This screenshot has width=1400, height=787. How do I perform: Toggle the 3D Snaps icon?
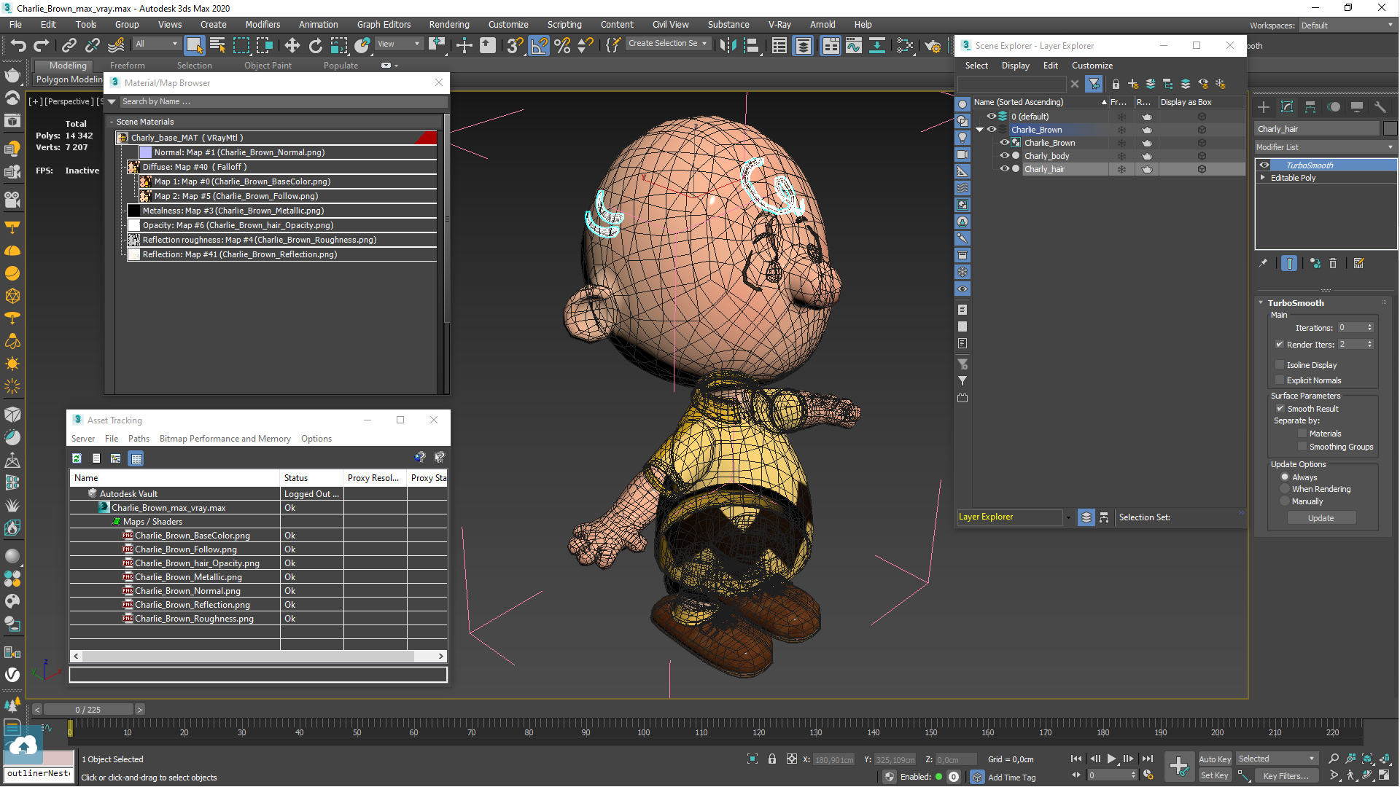point(515,45)
